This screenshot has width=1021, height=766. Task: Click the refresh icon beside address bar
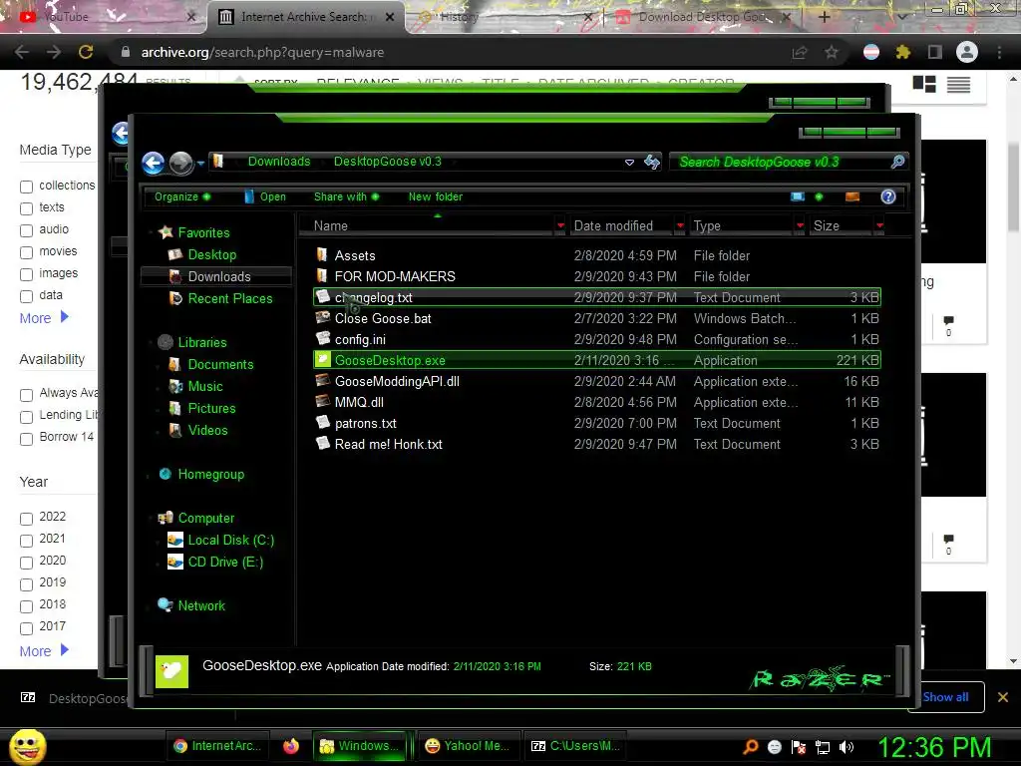651,162
